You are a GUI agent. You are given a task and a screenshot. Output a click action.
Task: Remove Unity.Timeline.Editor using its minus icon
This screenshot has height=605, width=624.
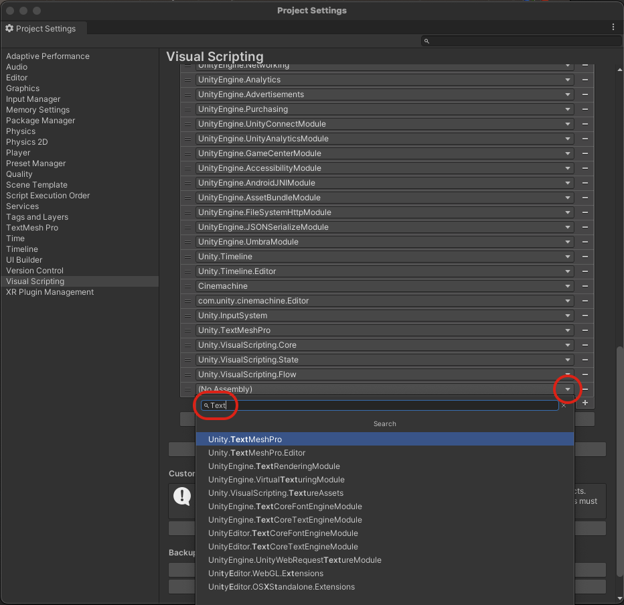(584, 271)
